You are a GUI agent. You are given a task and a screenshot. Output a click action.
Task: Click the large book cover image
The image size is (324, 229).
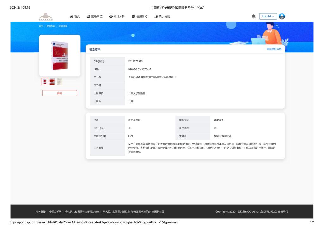pos(60,55)
